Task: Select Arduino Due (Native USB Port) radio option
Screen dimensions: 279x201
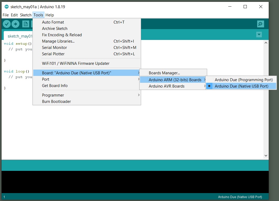Action: [241, 86]
